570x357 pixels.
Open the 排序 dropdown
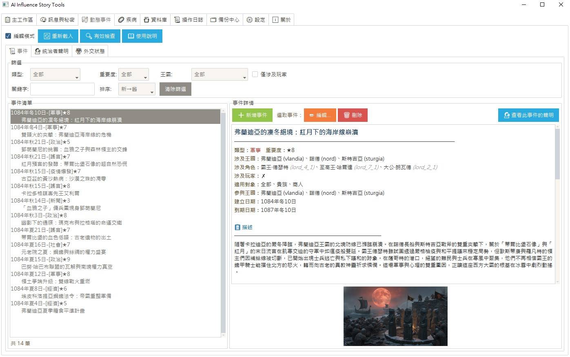click(x=137, y=89)
